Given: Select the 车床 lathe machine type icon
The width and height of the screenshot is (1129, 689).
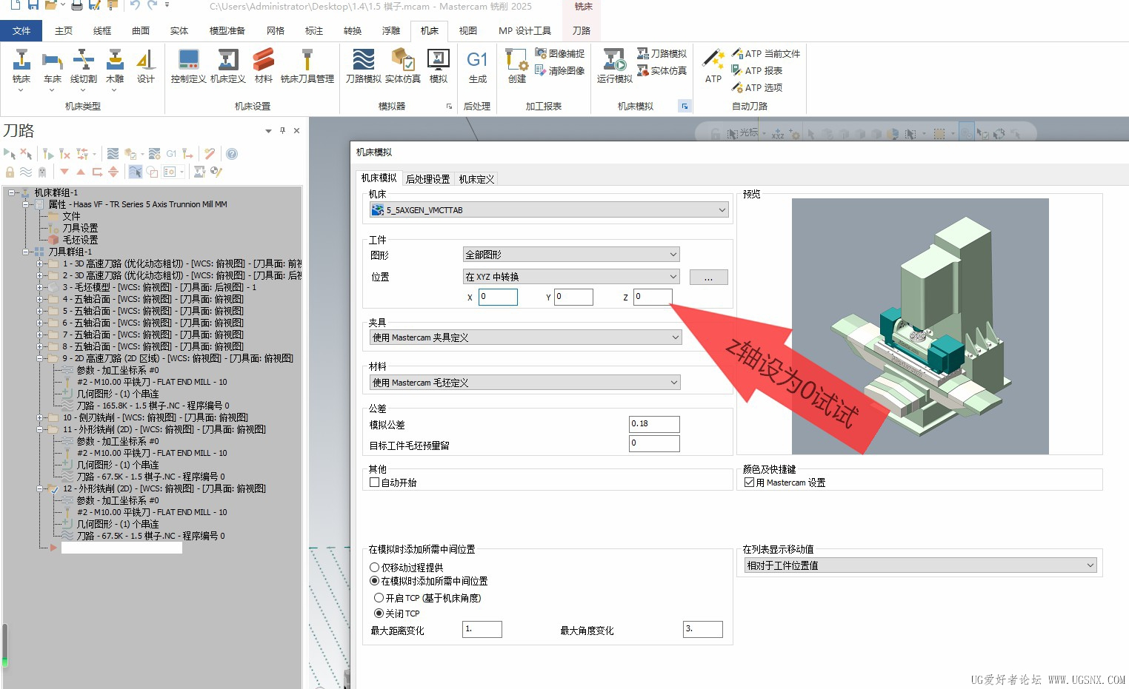Looking at the screenshot, I should [x=52, y=67].
